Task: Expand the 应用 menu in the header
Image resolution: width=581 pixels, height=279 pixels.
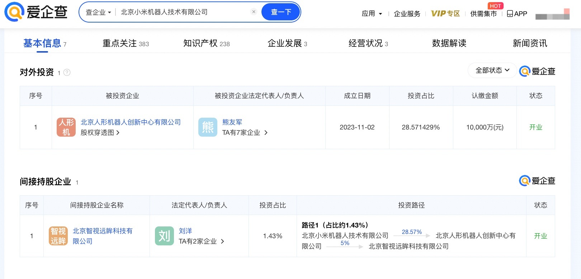Action: [372, 14]
